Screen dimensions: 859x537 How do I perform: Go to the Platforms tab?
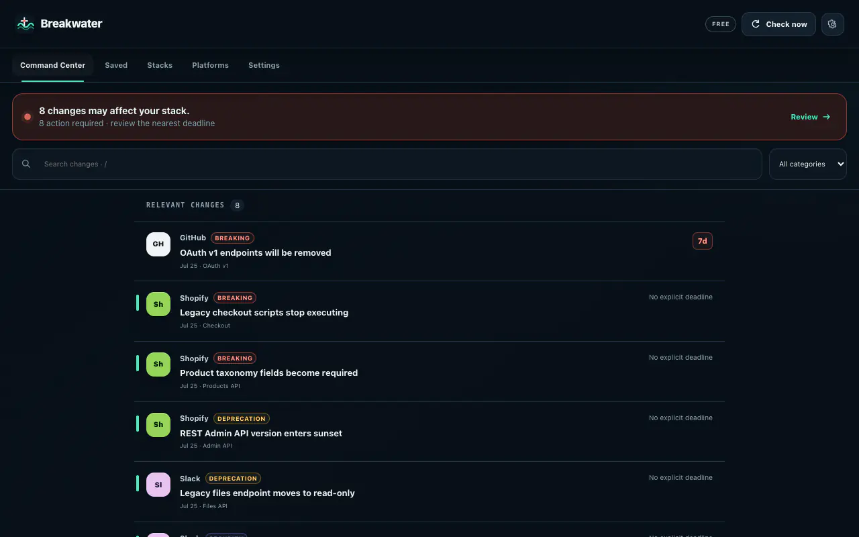210,65
